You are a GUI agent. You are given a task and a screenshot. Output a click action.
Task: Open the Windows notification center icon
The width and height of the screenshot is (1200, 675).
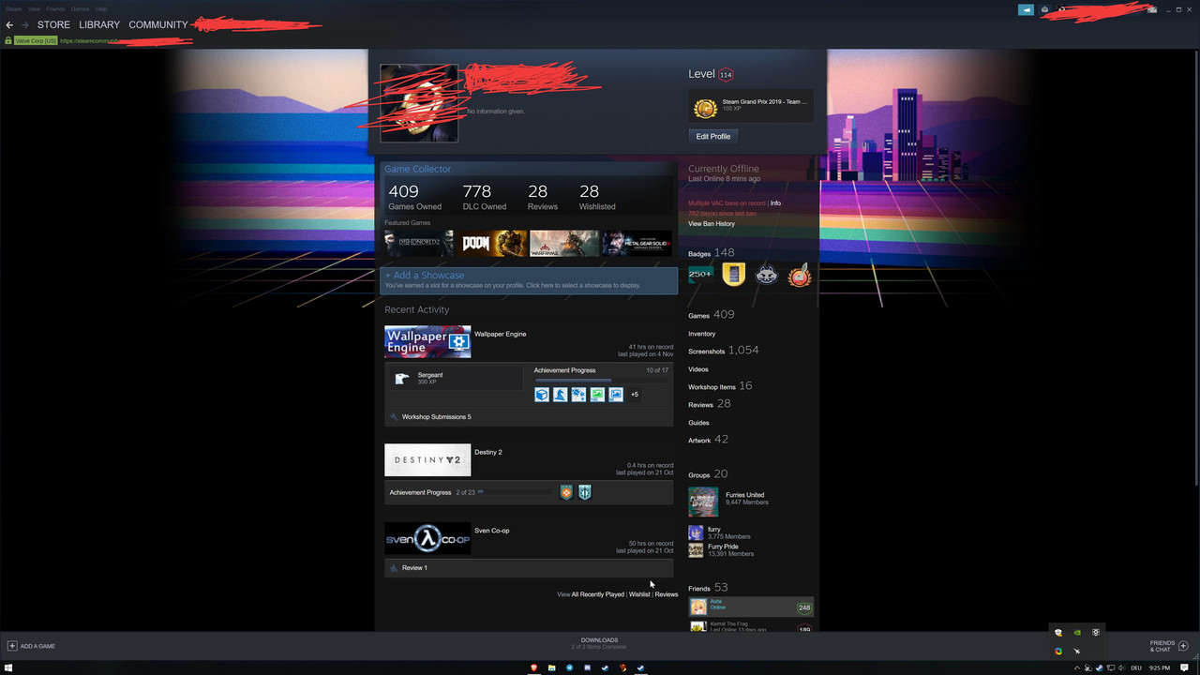tap(1185, 667)
